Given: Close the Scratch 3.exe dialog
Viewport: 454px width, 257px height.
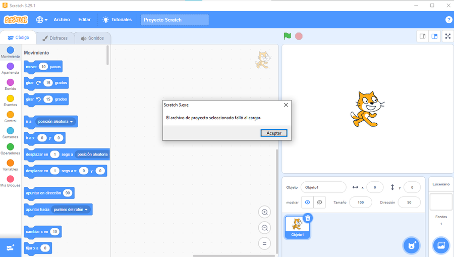Looking at the screenshot, I should tap(286, 105).
